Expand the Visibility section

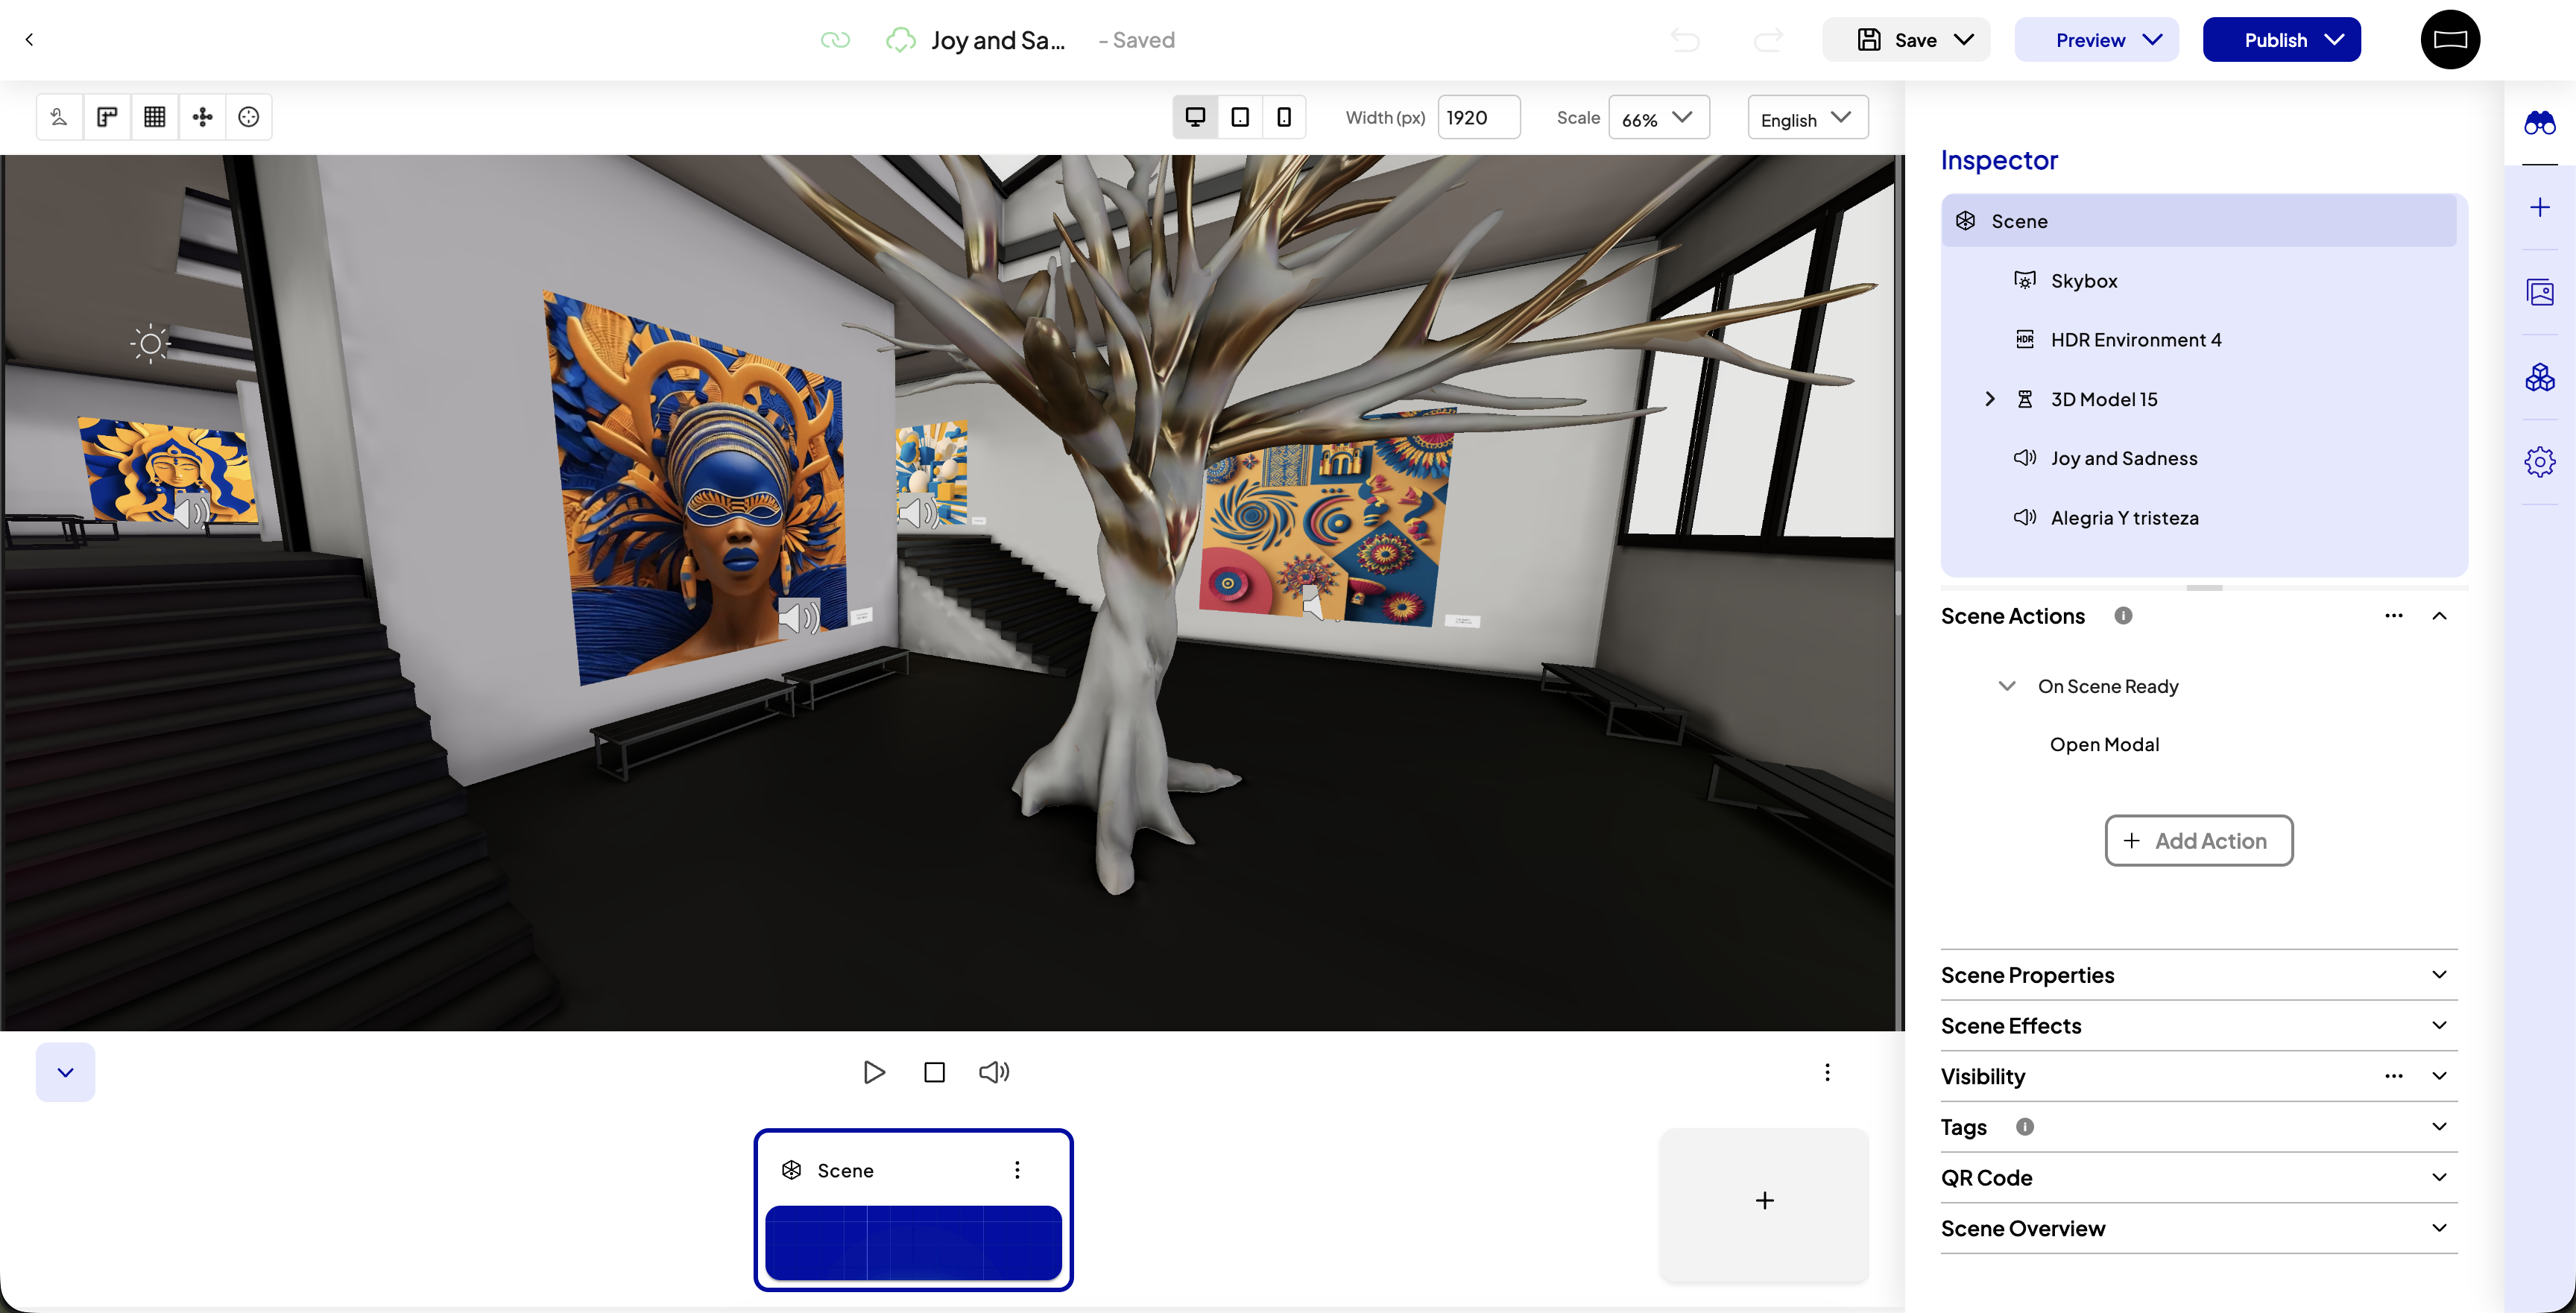tap(2439, 1076)
